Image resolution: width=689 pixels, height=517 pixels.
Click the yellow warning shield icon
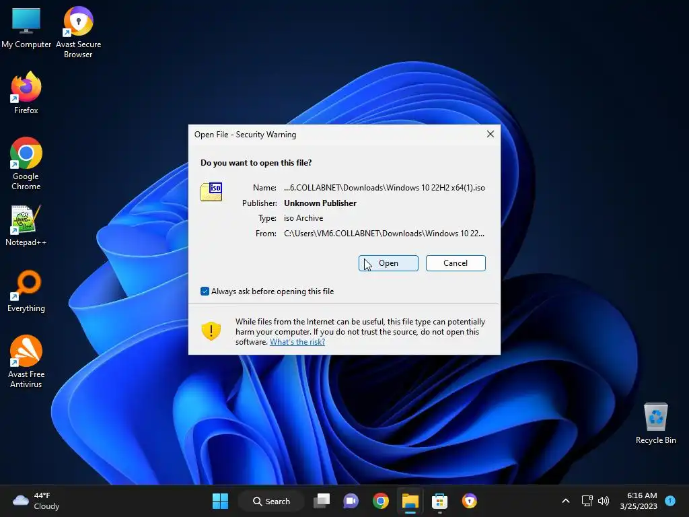(211, 331)
